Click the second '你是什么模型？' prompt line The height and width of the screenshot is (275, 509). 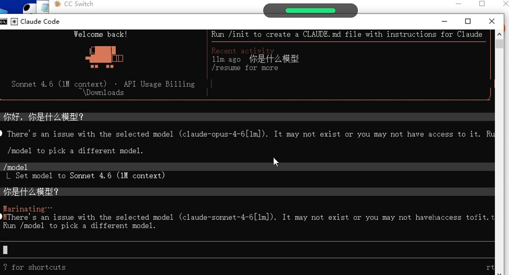248,192
